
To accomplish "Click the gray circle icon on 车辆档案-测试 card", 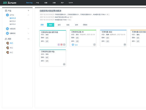I will point(125,45).
